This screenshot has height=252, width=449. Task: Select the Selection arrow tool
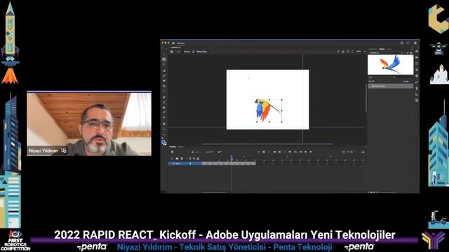coord(164,55)
